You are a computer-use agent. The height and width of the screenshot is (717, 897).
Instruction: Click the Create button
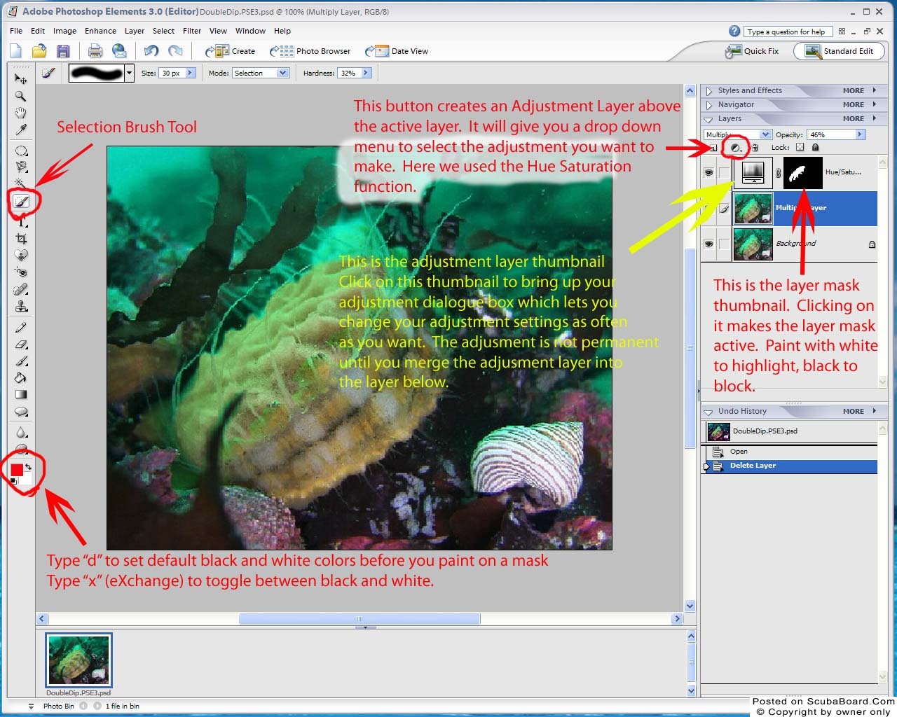230,51
